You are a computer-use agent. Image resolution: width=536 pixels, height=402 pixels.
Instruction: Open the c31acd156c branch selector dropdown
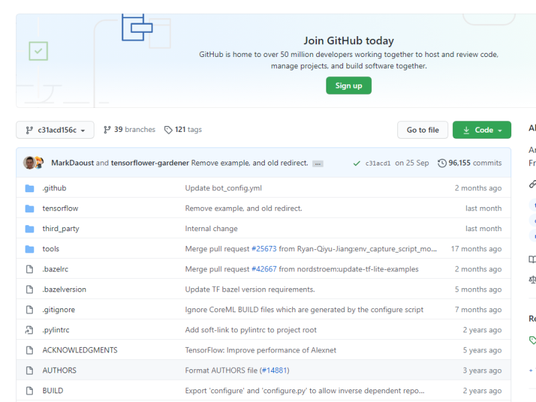(55, 130)
